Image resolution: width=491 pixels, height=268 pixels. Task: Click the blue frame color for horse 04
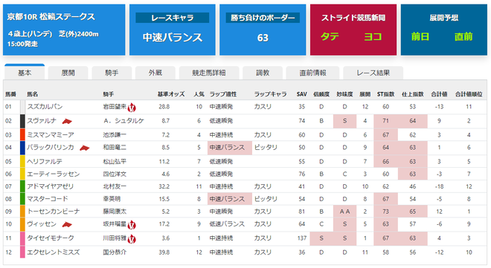tap(22, 148)
